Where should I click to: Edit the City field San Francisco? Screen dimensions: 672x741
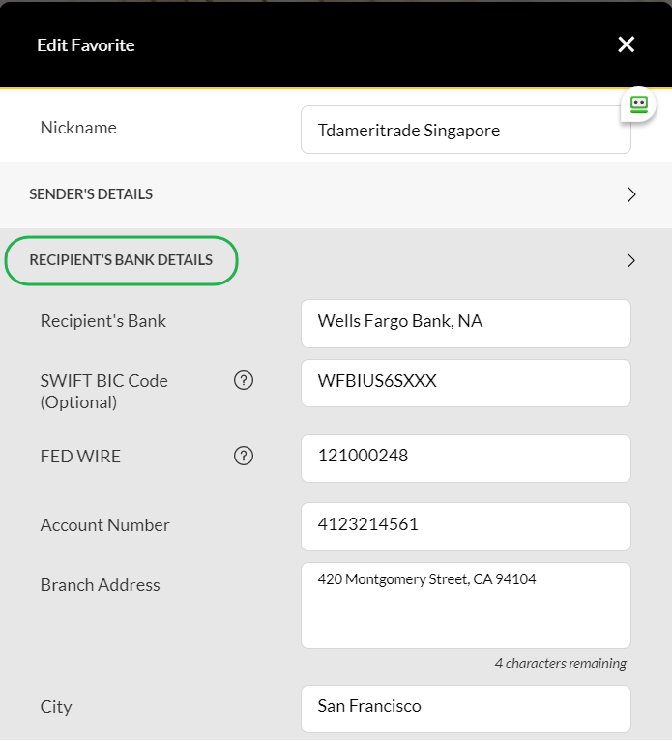pos(466,709)
